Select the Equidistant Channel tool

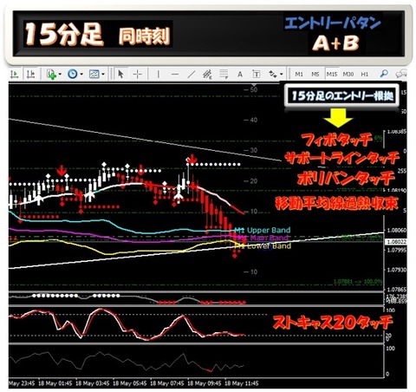click(x=207, y=75)
